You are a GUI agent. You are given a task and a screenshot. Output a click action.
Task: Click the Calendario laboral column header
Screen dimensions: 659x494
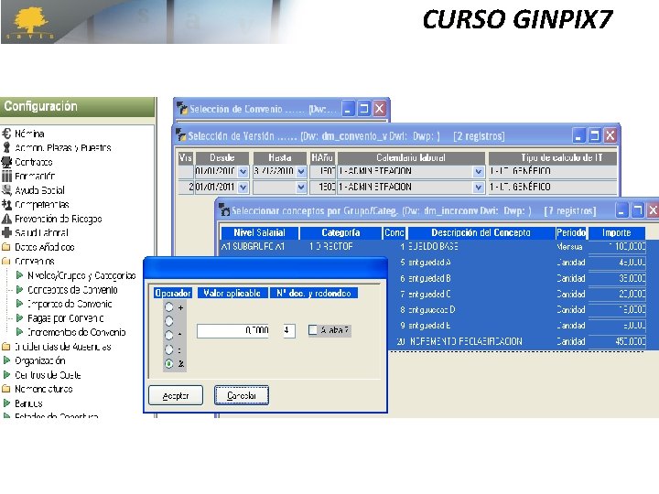click(x=411, y=158)
